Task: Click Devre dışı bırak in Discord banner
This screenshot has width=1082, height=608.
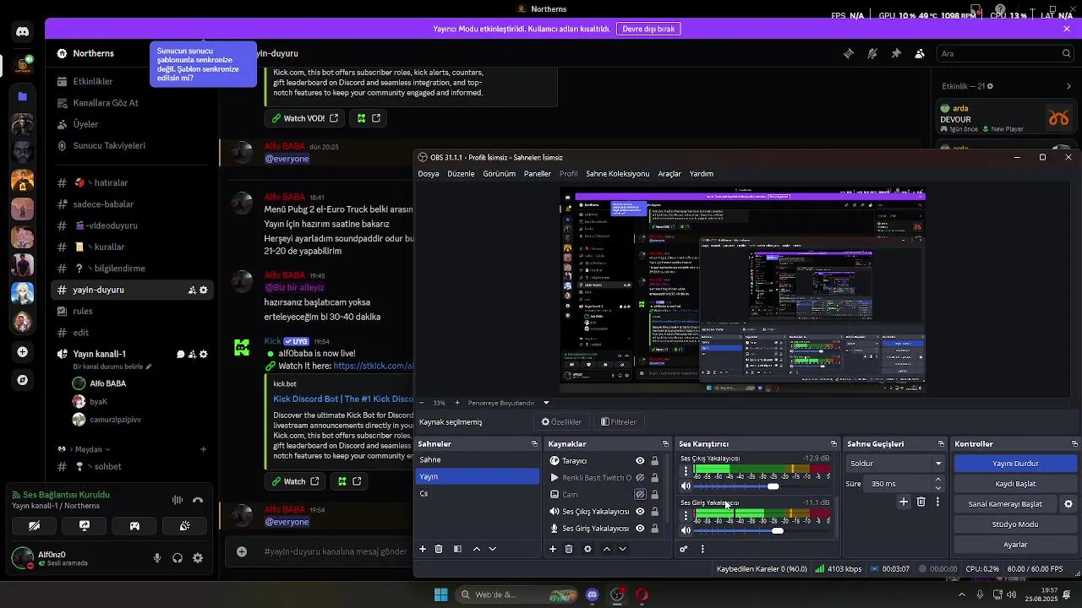Action: (x=648, y=29)
